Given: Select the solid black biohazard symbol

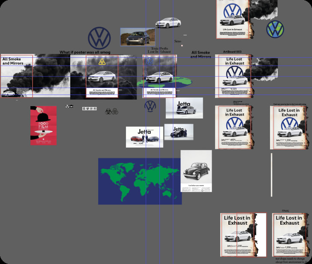Looking at the screenshot, I should coord(108,111).
